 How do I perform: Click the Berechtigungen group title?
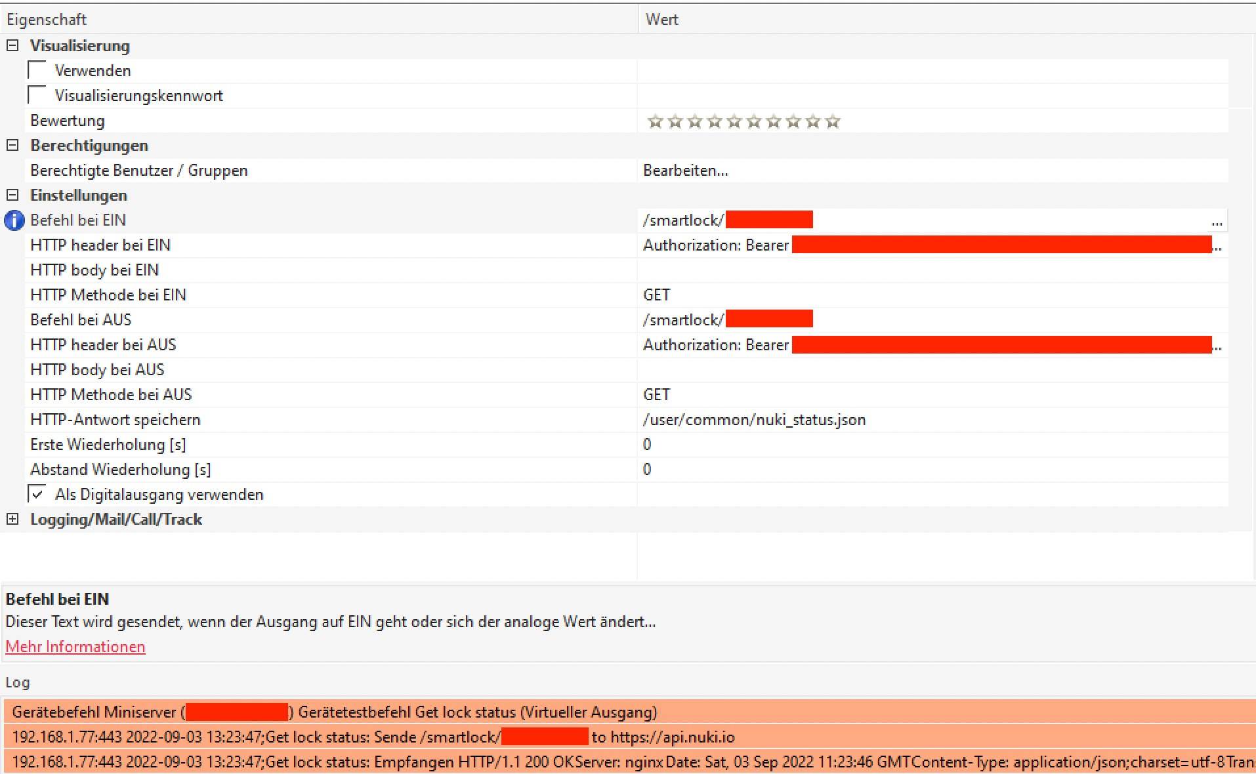(x=89, y=146)
